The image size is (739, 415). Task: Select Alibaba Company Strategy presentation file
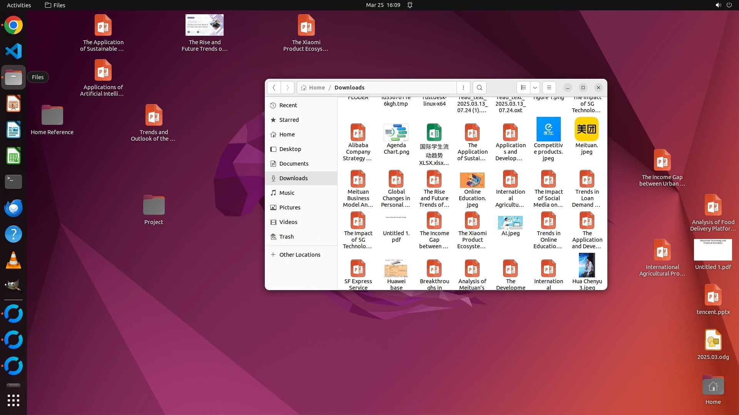(358, 133)
